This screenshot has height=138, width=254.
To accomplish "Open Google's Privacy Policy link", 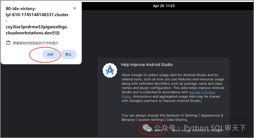I will point(202,92).
